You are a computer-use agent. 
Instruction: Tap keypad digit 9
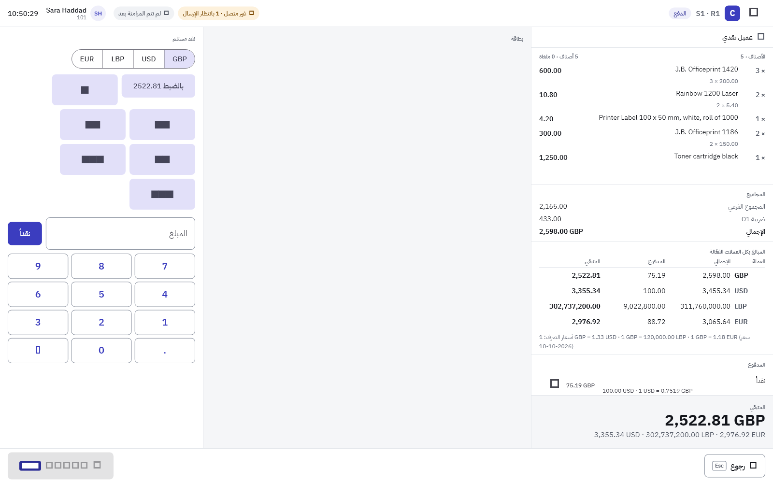pos(38,266)
